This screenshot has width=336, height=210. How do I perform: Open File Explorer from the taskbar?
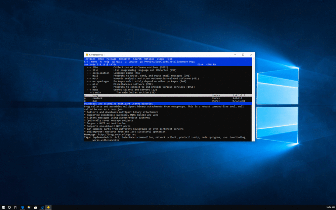[29, 207]
